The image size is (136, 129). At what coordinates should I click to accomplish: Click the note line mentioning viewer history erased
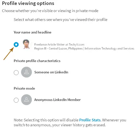click(60, 125)
